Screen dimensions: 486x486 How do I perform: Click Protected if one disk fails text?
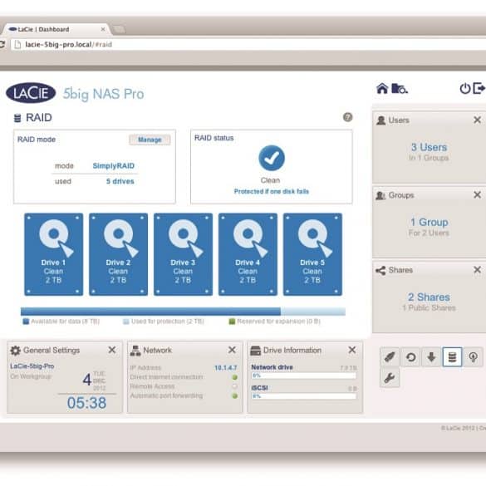(x=272, y=192)
